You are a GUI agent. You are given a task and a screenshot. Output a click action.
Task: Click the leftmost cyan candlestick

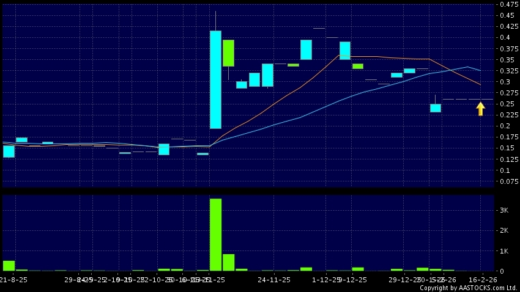(x=9, y=151)
